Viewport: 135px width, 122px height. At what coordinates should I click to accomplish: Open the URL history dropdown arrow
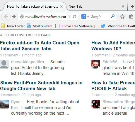point(69,16)
